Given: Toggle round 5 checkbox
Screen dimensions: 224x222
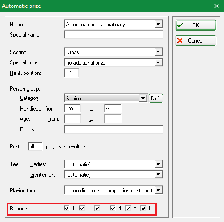Looking at the screenshot, I should tap(128, 208).
